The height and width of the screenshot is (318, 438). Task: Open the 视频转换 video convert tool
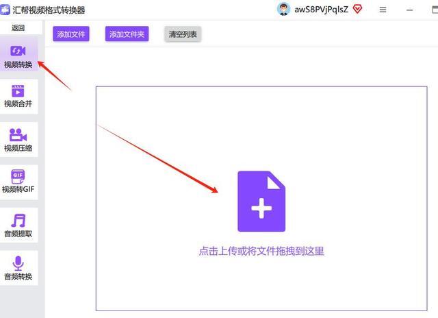coord(18,53)
